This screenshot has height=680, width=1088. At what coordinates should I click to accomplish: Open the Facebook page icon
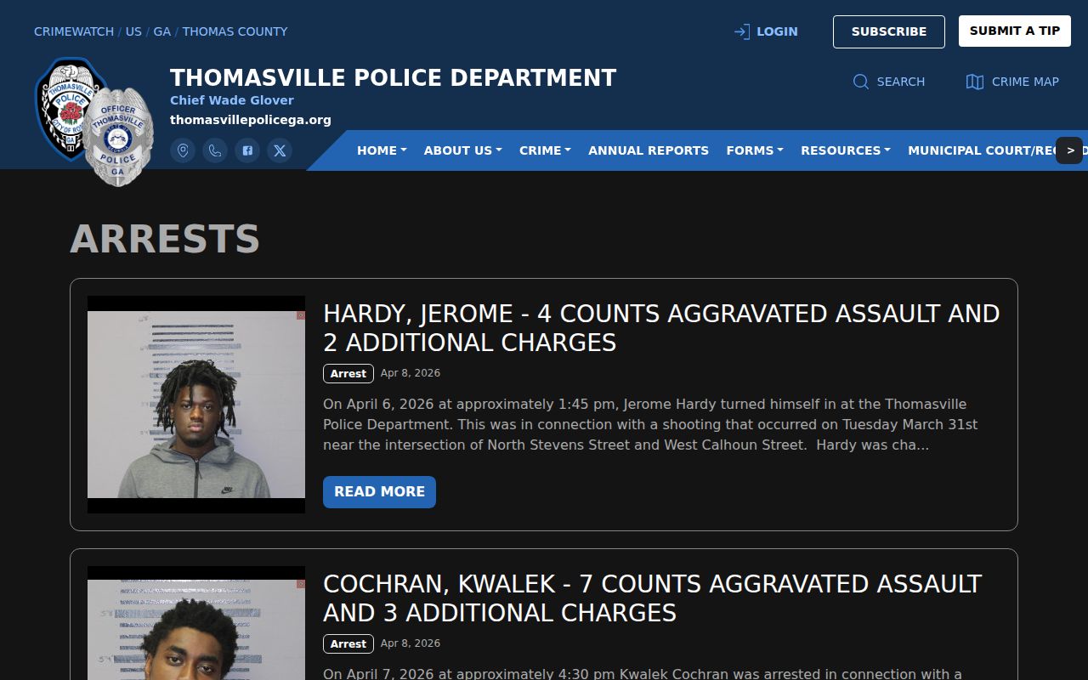click(247, 150)
